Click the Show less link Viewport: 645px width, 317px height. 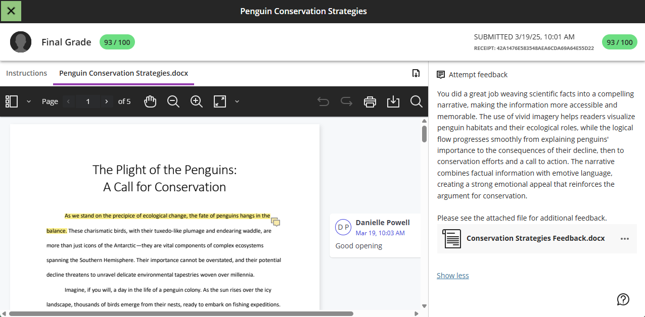453,276
